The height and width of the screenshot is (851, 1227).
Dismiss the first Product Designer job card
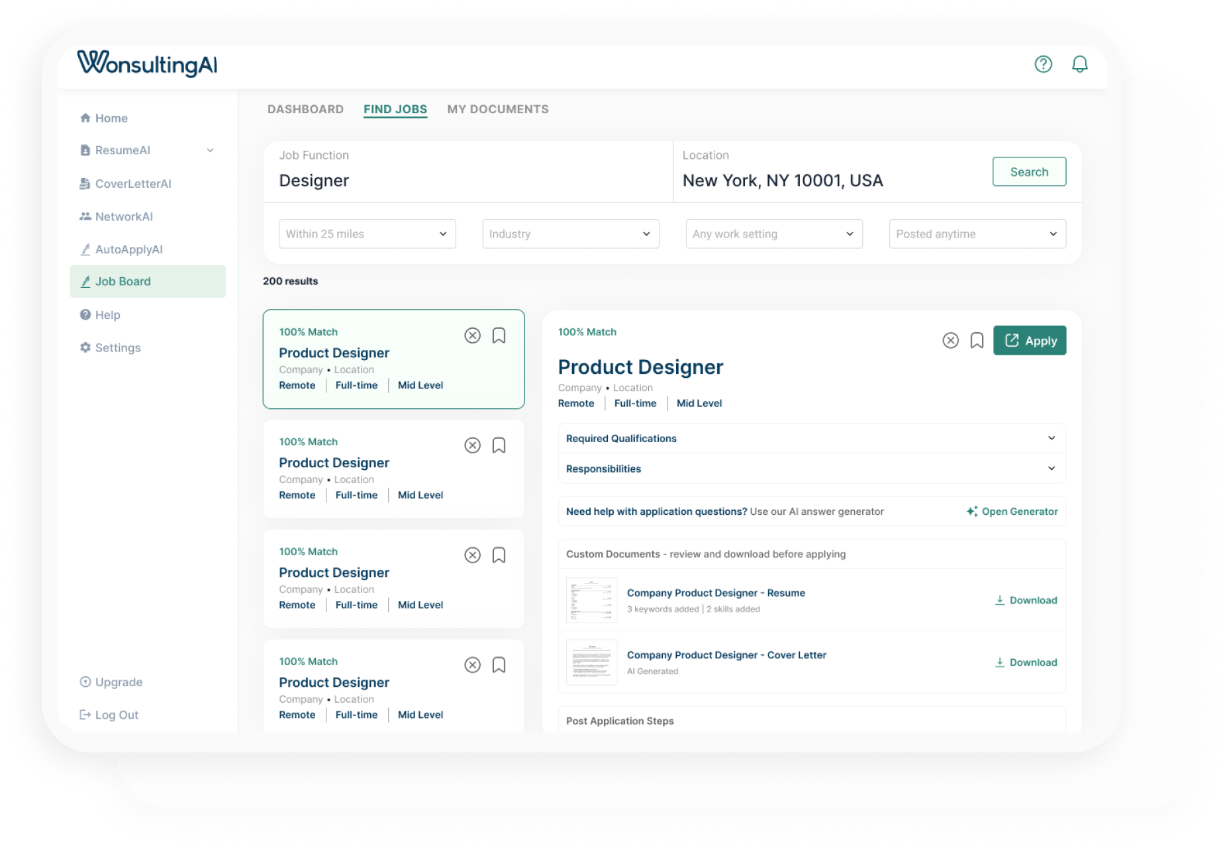(x=472, y=336)
